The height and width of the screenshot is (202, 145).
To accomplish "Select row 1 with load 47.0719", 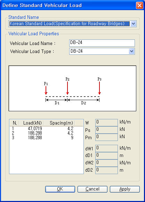I will pos(46,128).
